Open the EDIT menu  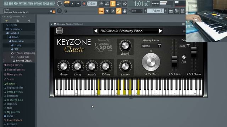pyautogui.click(x=11, y=4)
